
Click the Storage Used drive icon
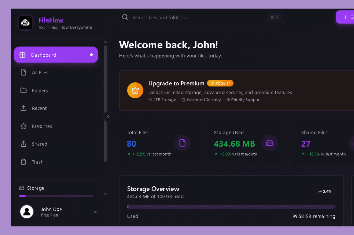click(x=270, y=143)
